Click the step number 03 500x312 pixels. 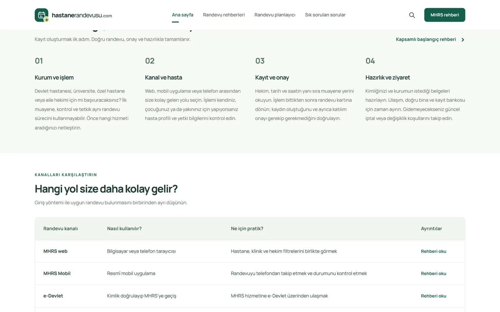[x=260, y=61]
